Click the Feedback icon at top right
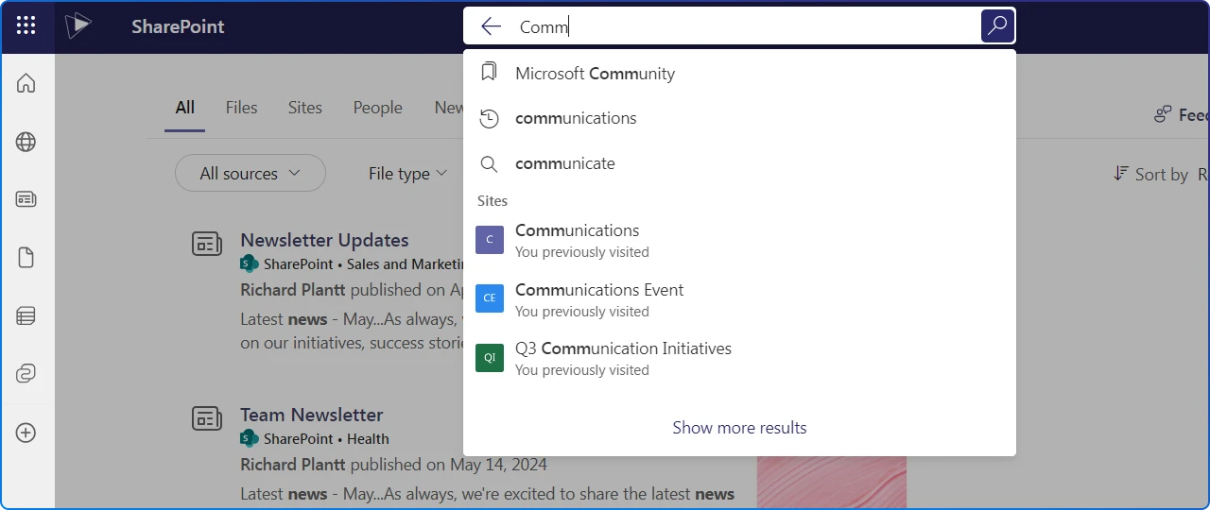This screenshot has width=1210, height=510. [1163, 115]
